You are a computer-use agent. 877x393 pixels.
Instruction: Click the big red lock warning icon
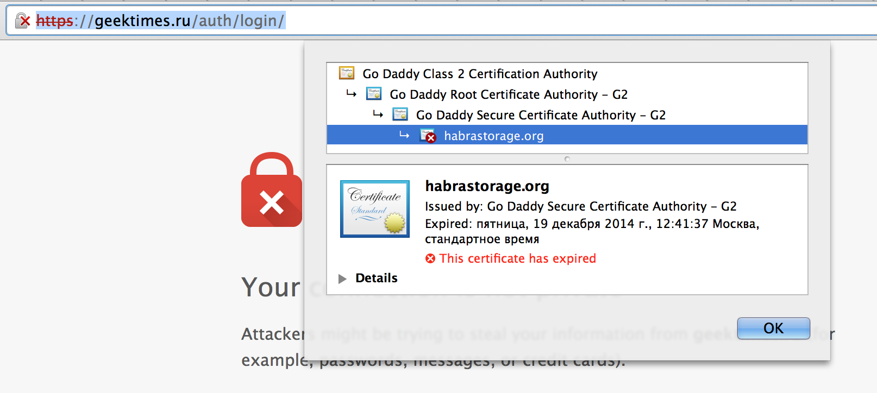click(x=272, y=189)
